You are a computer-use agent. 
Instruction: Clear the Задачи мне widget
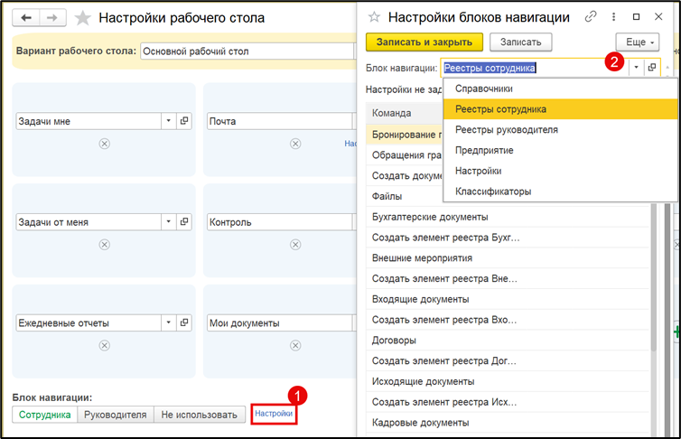pos(104,144)
